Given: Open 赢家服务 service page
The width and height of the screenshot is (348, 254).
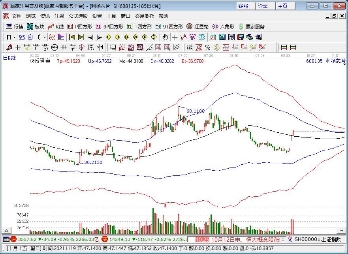Looking at the screenshot, I should click(x=252, y=26).
